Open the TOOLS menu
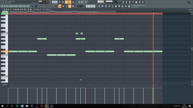This screenshot has height=108, width=193. (25, 6)
